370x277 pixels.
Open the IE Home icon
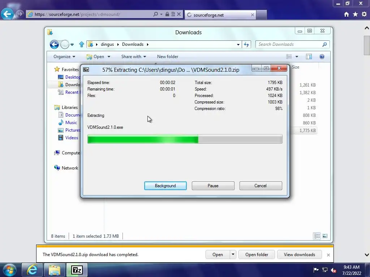pyautogui.click(x=347, y=14)
